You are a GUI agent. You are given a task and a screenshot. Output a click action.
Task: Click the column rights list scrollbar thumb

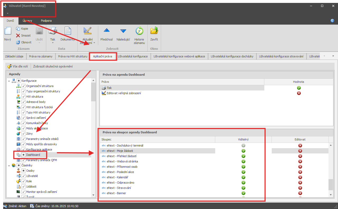[331, 184]
